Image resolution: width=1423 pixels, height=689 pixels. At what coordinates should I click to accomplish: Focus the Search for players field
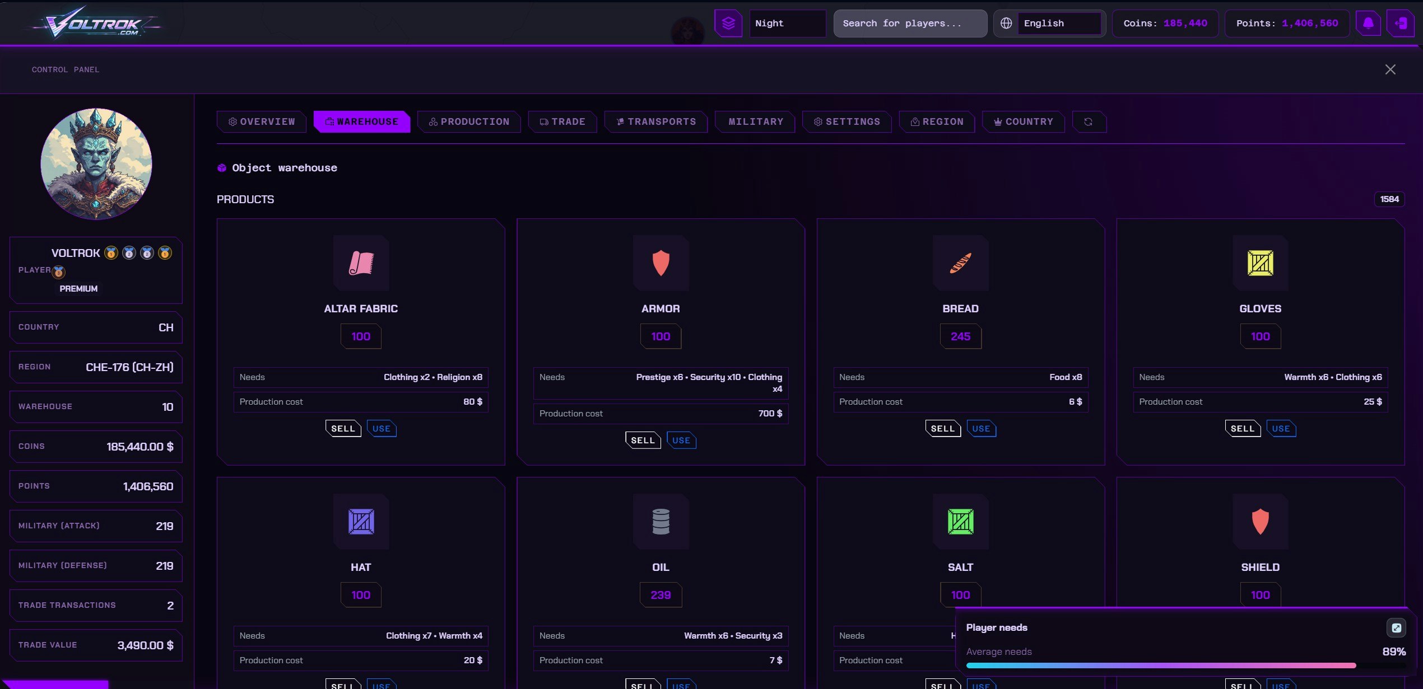click(x=910, y=24)
